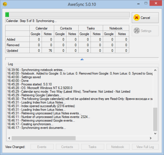Click the log scroll up arrow
Image resolution: width=164 pixels, height=155 pixels.
tap(155, 70)
